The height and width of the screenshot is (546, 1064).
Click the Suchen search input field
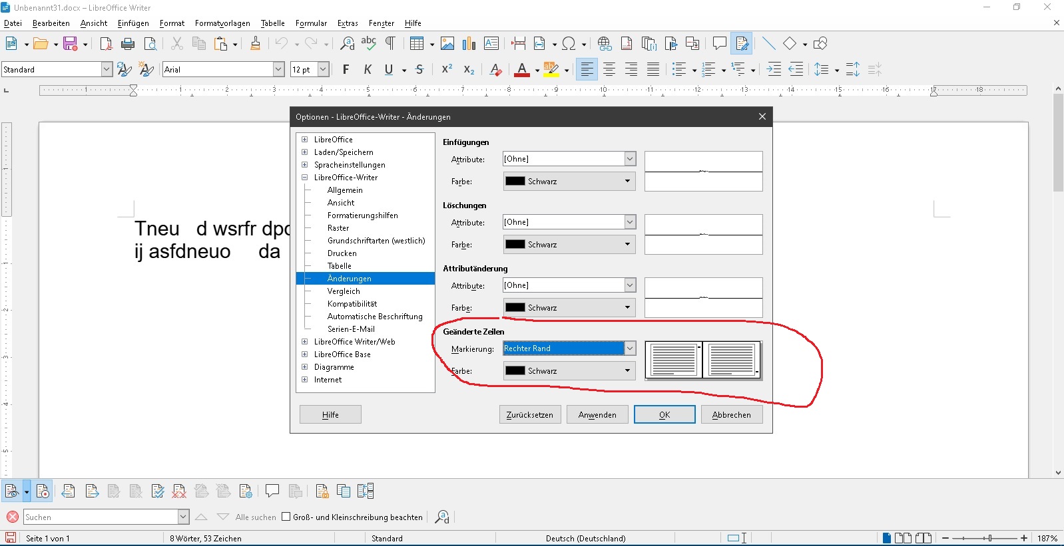(101, 517)
